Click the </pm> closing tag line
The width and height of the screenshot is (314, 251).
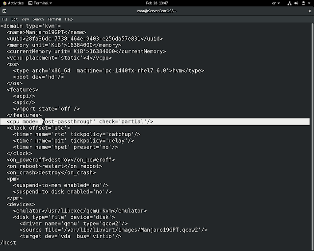pos(14,198)
